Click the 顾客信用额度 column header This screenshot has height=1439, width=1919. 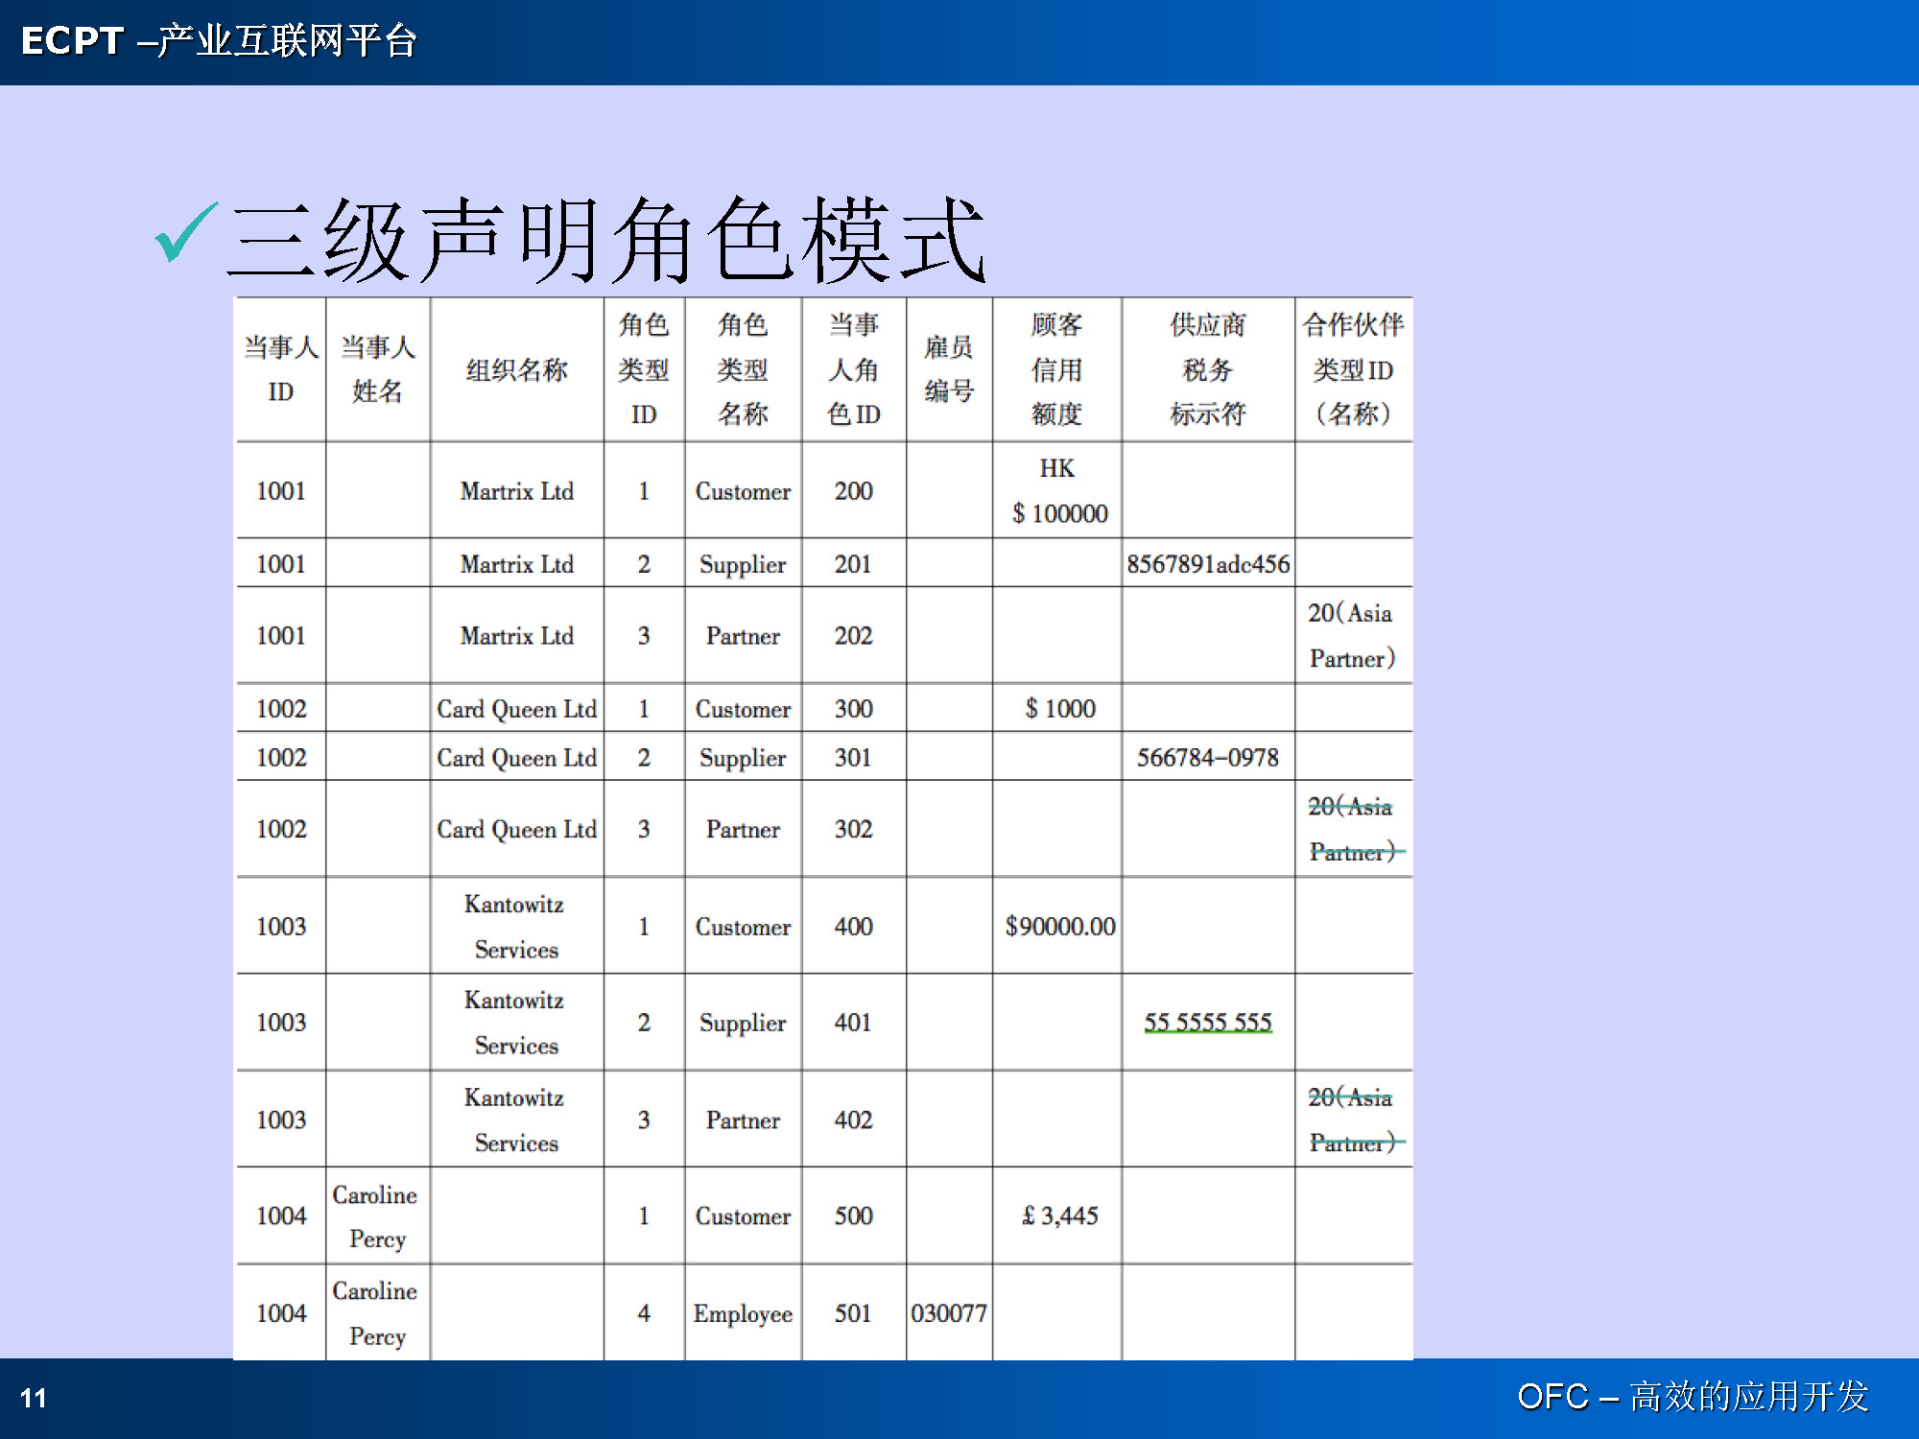[x=1056, y=369]
